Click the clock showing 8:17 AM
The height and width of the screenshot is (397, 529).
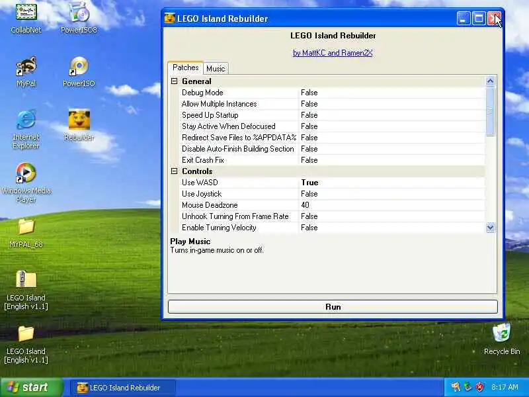(x=505, y=387)
